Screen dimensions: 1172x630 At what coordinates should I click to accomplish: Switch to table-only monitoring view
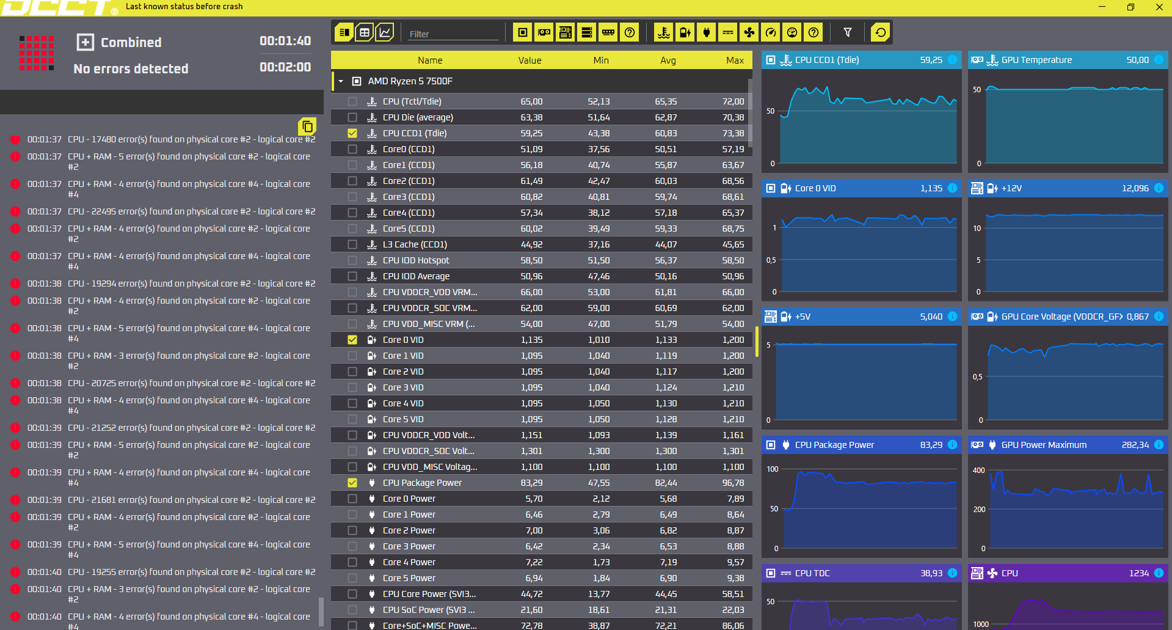365,32
